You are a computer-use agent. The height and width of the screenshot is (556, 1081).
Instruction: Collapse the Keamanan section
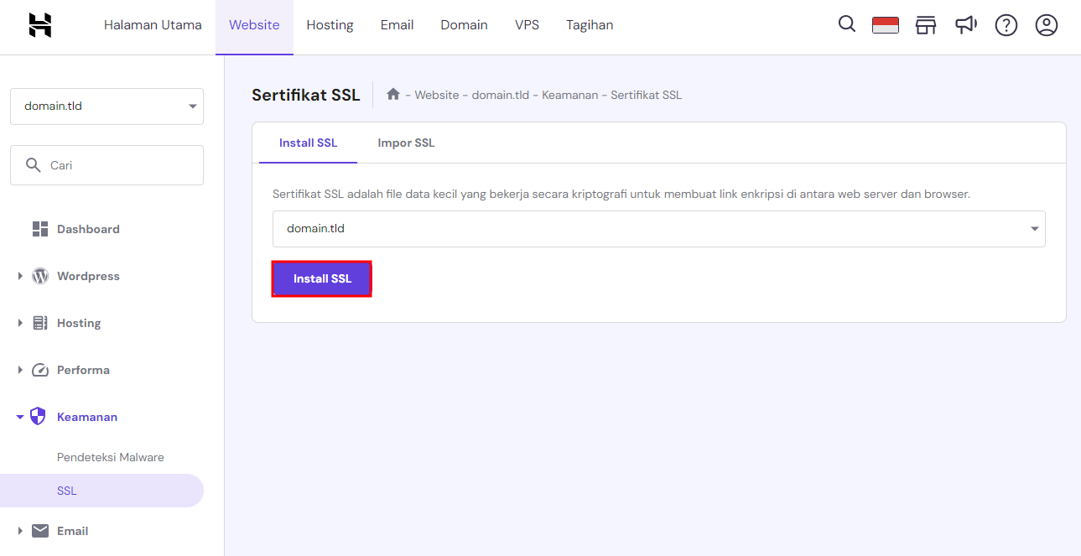coord(19,416)
